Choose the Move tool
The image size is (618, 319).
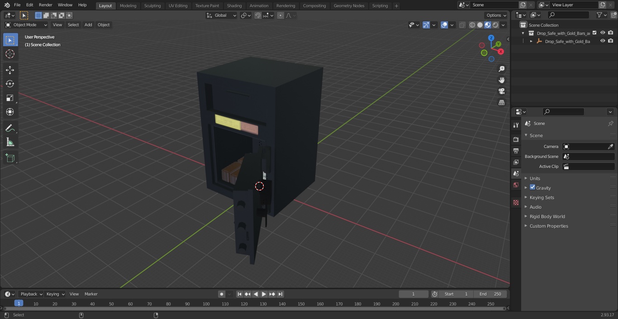[x=10, y=70]
